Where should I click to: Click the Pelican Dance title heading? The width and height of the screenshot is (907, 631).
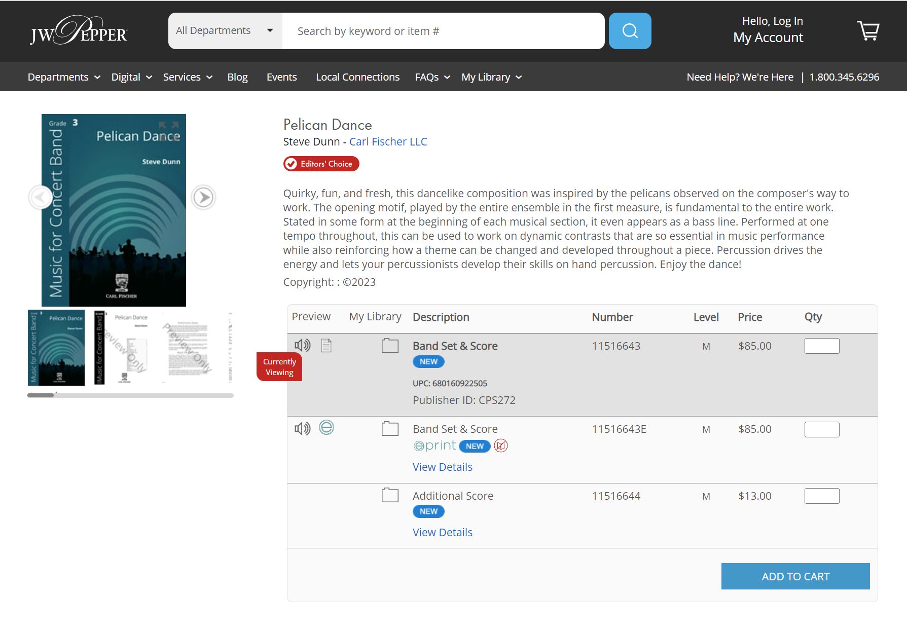point(328,125)
